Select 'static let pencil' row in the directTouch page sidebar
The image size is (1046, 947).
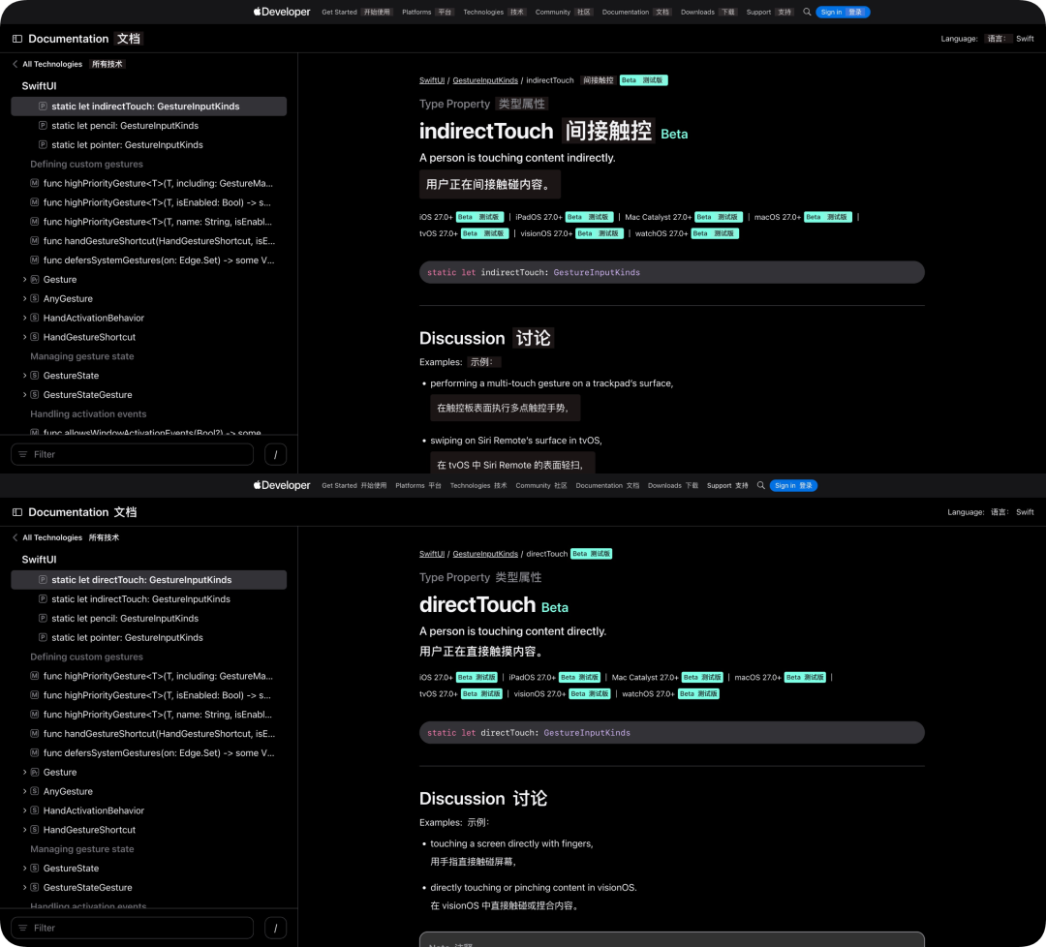pos(149,618)
